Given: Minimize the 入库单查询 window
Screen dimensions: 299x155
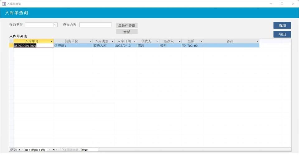Looking at the screenshot, I should point(271,4).
